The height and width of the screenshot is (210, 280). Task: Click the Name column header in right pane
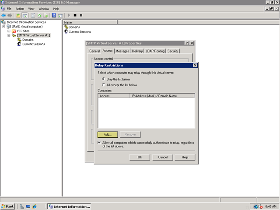click(x=90, y=22)
